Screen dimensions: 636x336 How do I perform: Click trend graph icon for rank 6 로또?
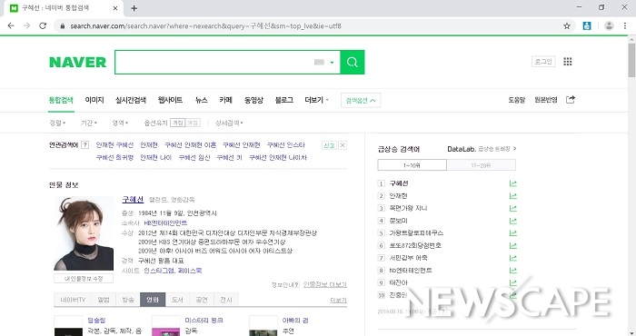click(513, 245)
